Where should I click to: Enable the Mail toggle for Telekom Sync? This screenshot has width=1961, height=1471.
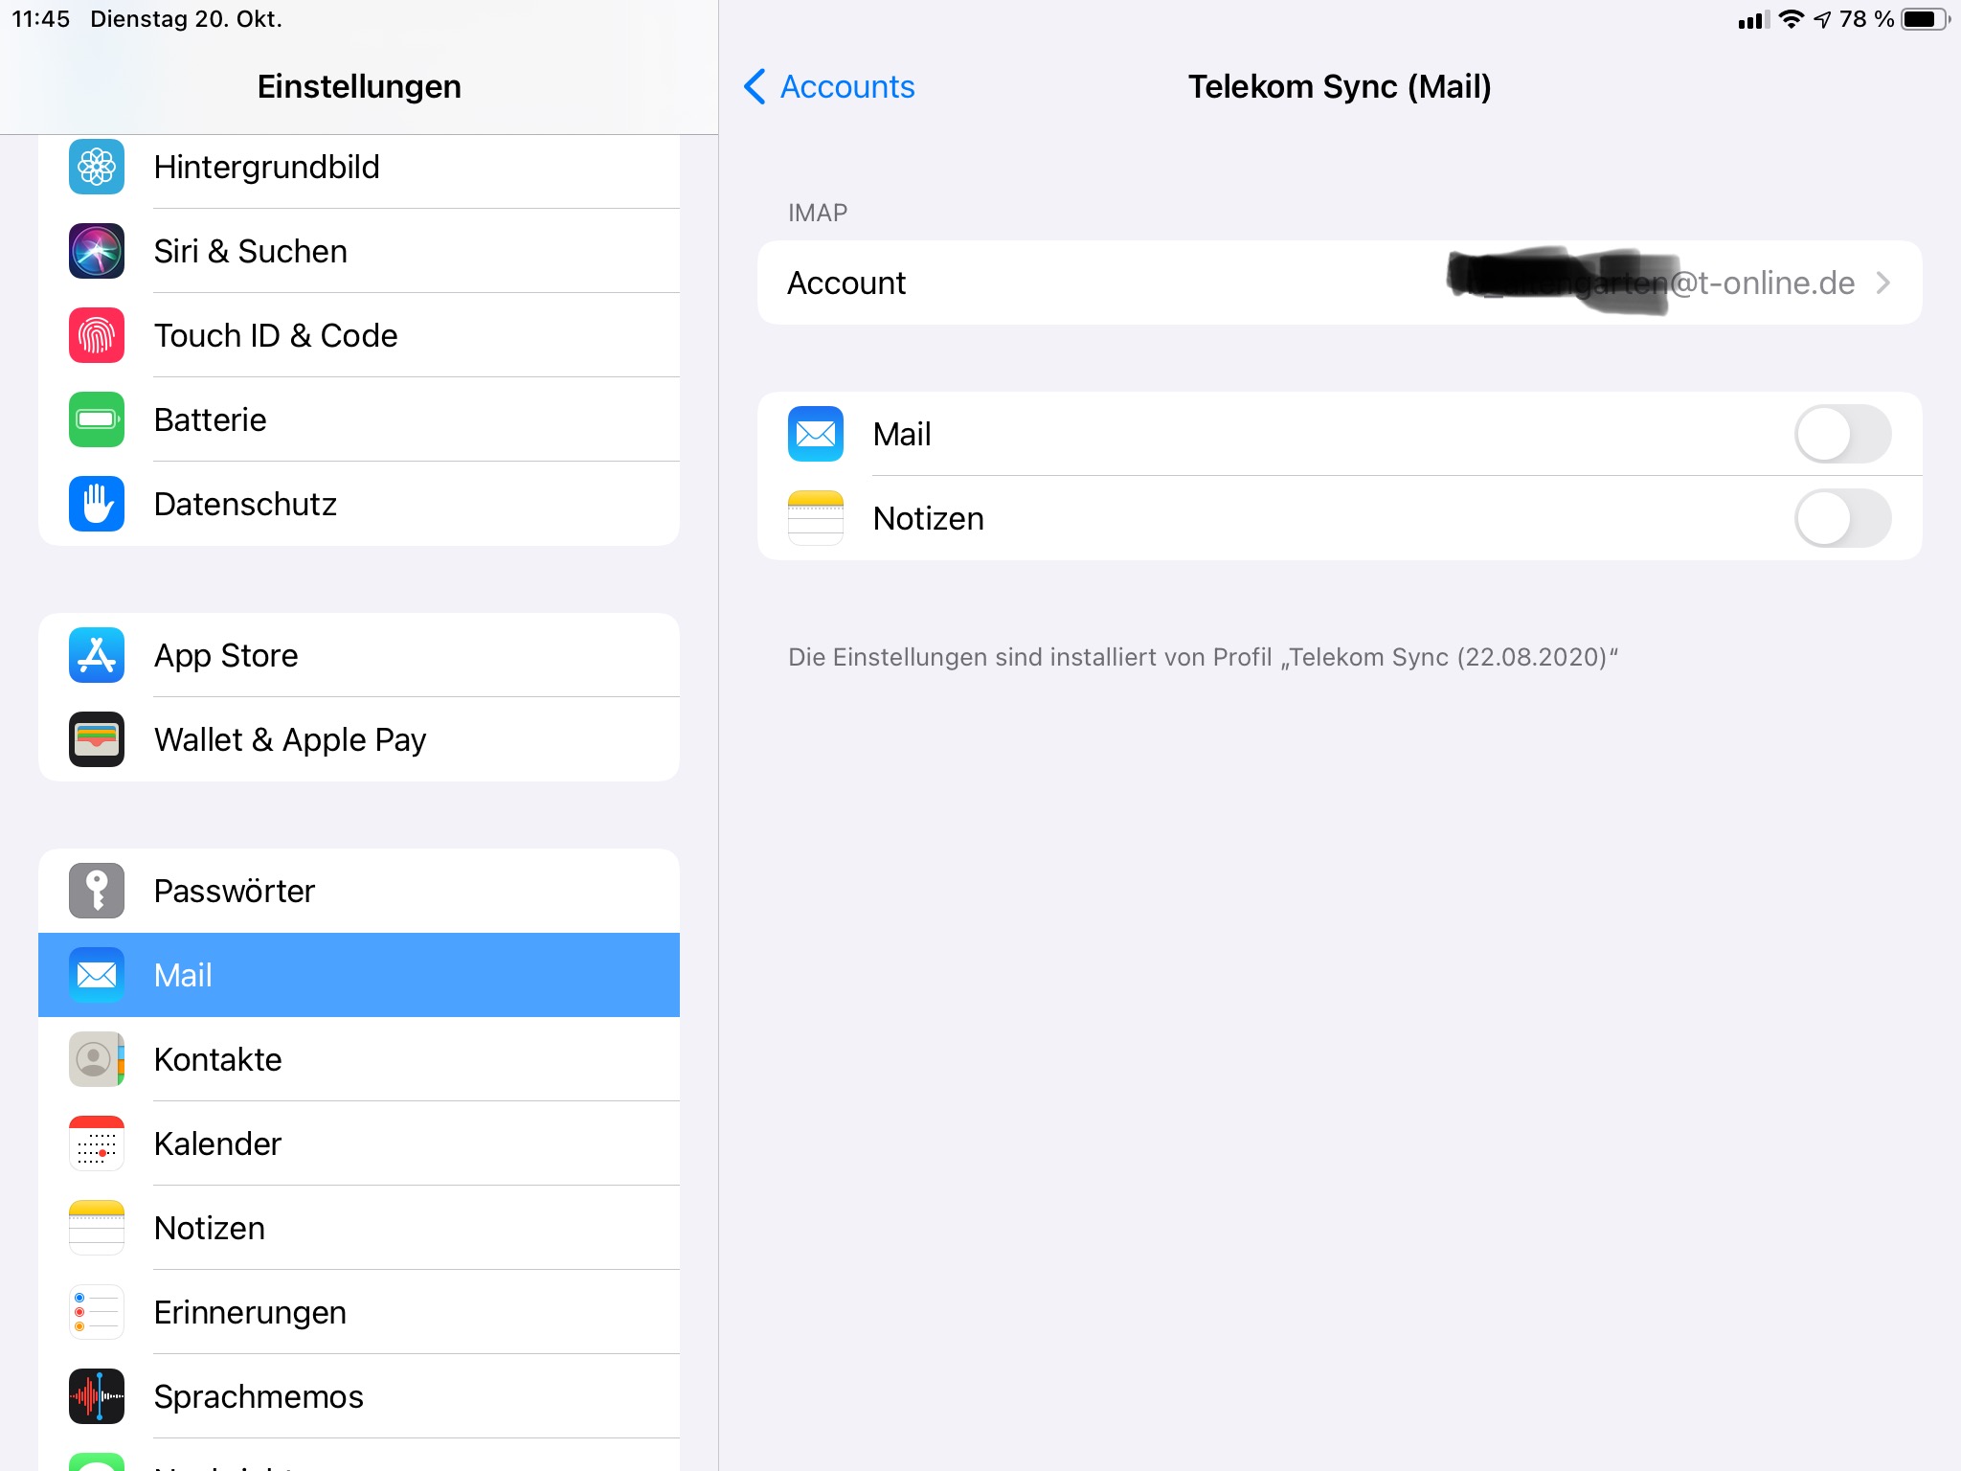tap(1842, 434)
